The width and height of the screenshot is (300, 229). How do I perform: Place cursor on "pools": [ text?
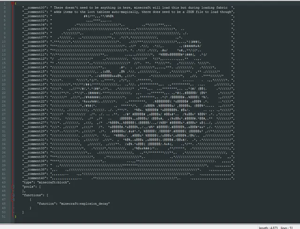(31, 187)
